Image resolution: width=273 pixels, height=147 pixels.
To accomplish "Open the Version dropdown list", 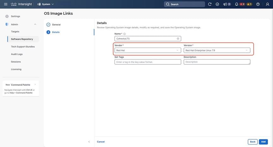I will point(217,50).
